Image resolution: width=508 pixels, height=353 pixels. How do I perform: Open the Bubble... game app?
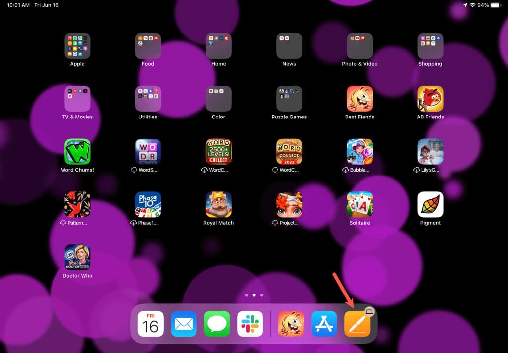(360, 152)
